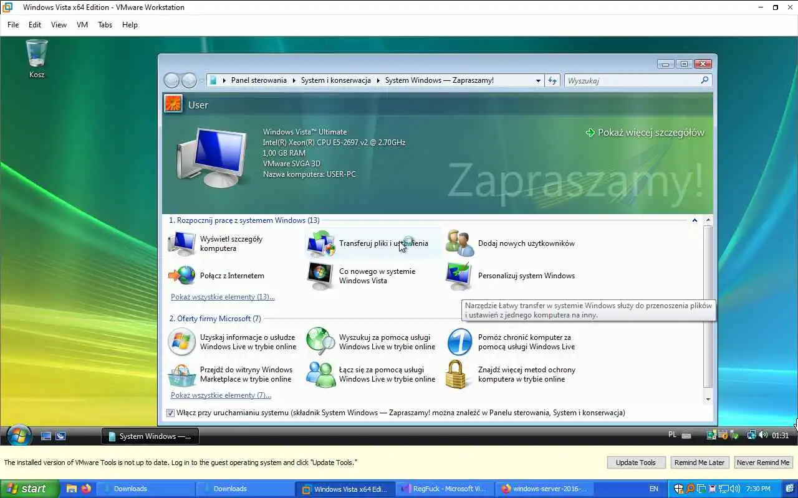The width and height of the screenshot is (798, 498).
Task: Click the refresh button beside the address bar
Action: [552, 80]
